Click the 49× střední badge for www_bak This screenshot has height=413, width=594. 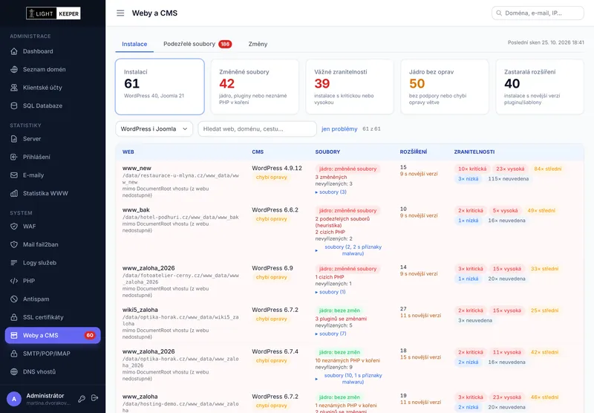[541, 211]
